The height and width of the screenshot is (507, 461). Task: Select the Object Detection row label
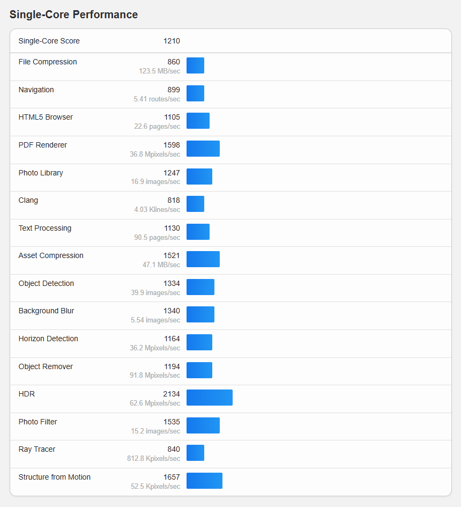46,284
